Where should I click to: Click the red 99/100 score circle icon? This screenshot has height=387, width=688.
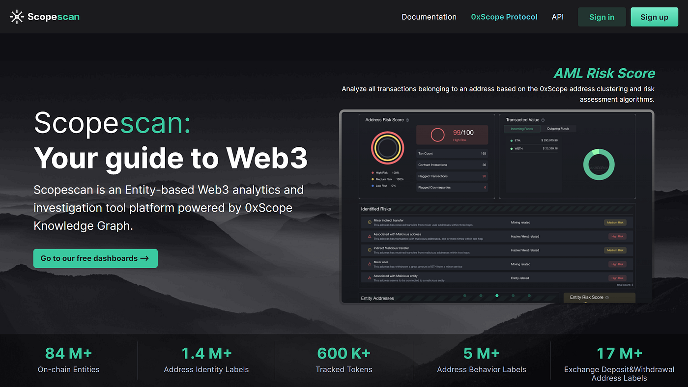tap(437, 135)
